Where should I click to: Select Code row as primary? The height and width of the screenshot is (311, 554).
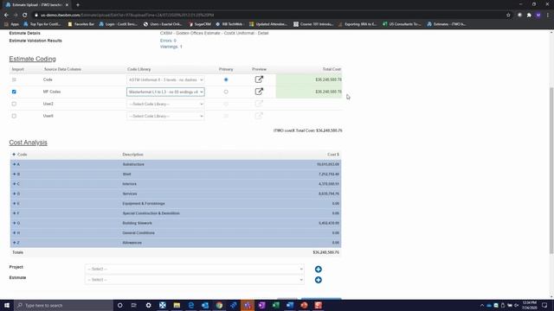226,79
